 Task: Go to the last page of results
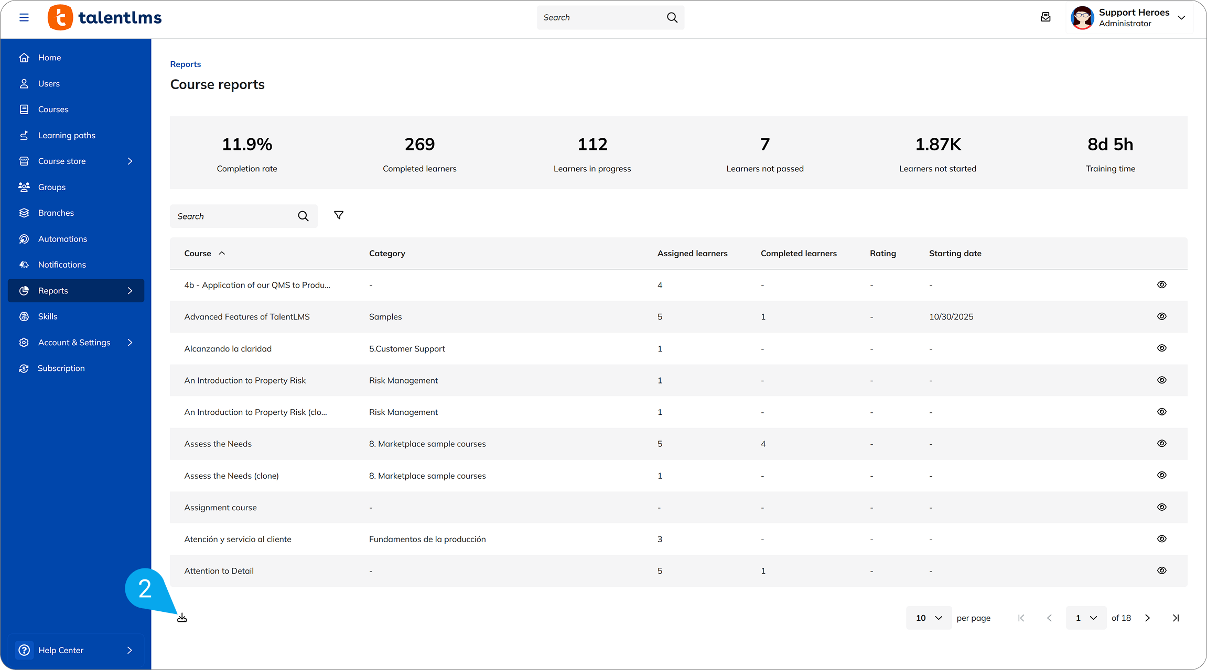pyautogui.click(x=1176, y=618)
